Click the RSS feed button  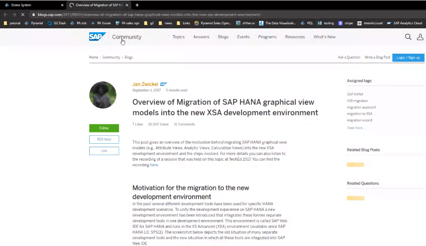[104, 140]
